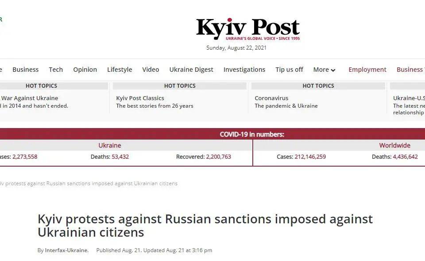Click the Tip us off link
This screenshot has height=261, width=425.
point(289,70)
